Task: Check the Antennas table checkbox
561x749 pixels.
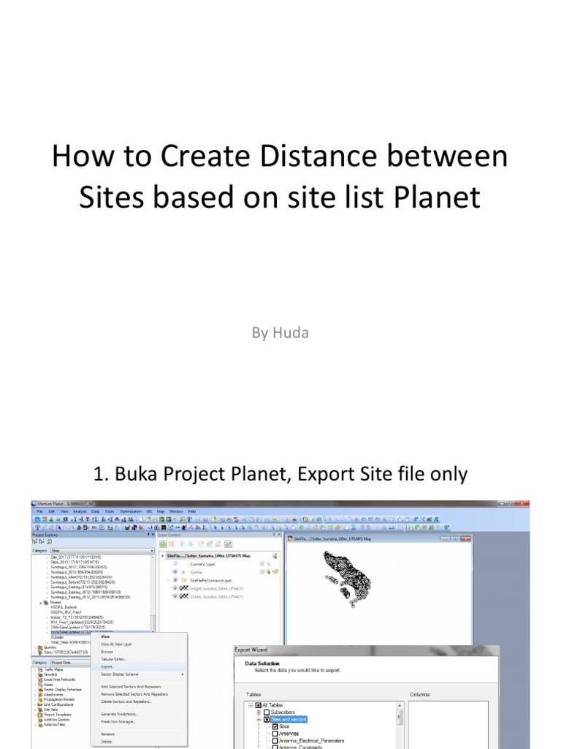Action: (x=275, y=733)
